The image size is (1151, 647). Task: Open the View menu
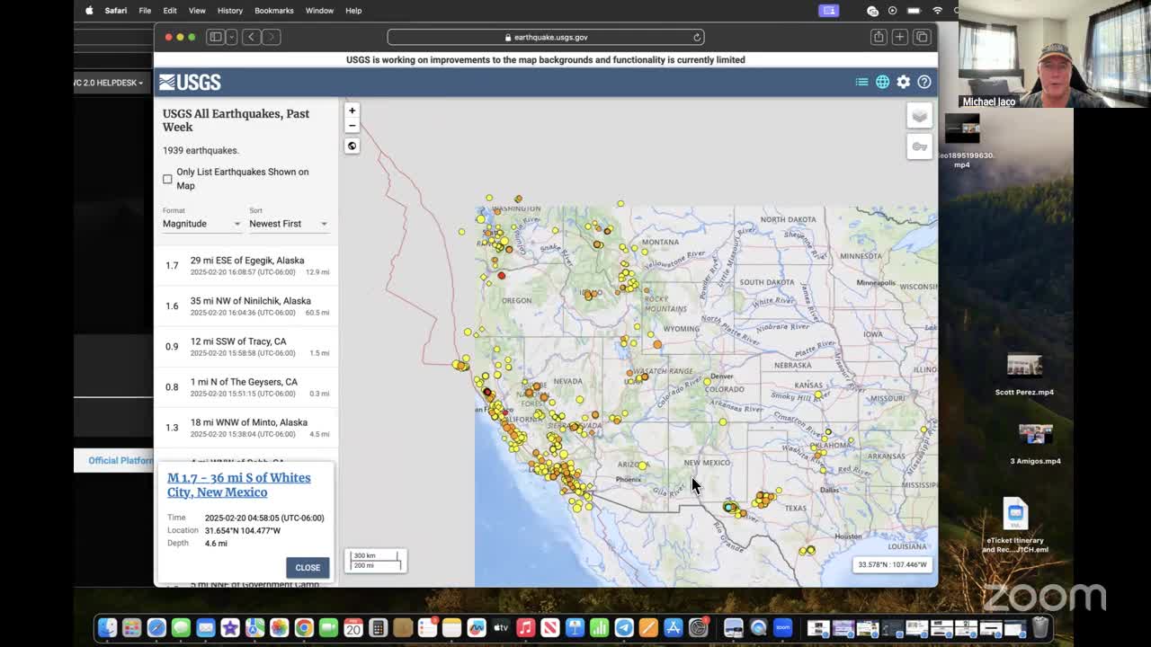pos(197,11)
